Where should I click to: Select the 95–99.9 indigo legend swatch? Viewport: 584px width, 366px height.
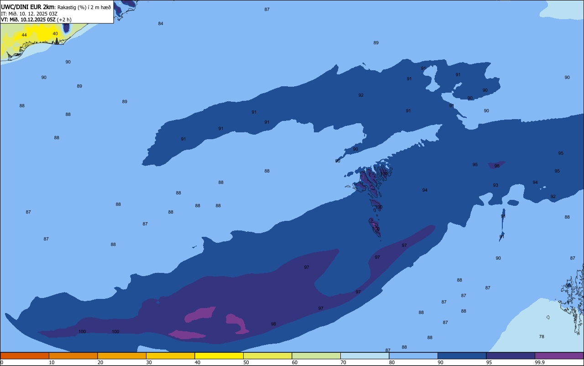[511, 356]
